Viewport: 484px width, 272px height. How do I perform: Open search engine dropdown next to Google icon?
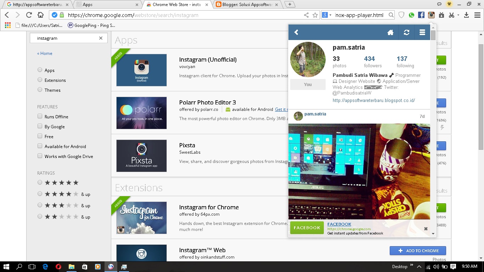coord(330,15)
